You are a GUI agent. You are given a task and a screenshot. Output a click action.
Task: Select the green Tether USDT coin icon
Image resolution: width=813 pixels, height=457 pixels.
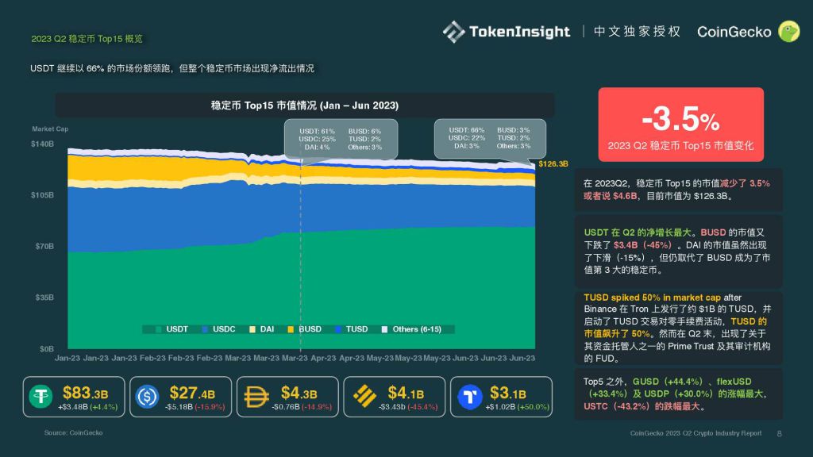click(41, 397)
